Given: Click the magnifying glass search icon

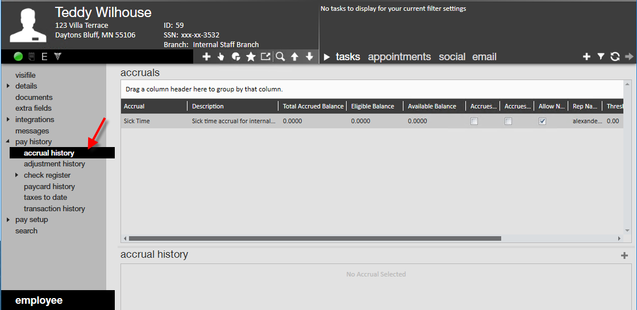Looking at the screenshot, I should 280,57.
